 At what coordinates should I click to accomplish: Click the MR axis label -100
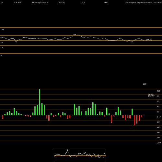point(158,143)
